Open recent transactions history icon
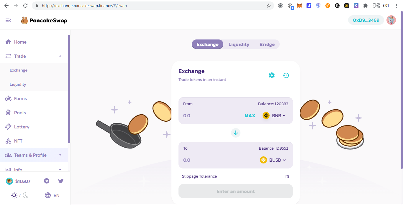This screenshot has height=205, width=403. [x=286, y=75]
